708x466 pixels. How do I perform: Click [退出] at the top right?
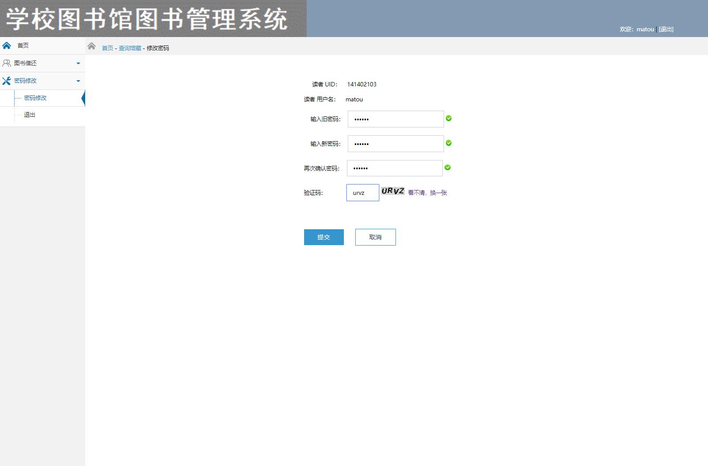pos(666,29)
